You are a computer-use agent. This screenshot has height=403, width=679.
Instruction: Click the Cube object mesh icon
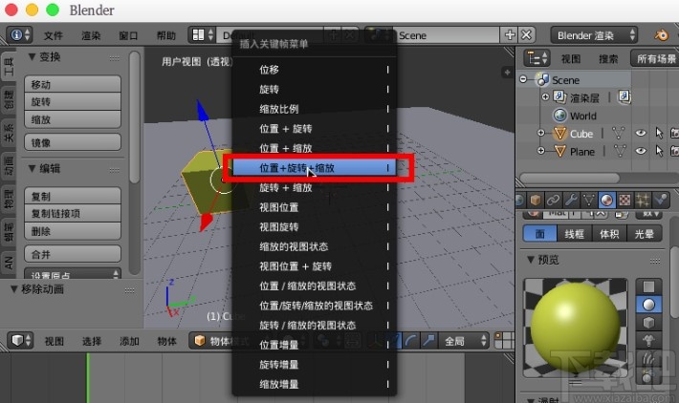click(x=559, y=134)
